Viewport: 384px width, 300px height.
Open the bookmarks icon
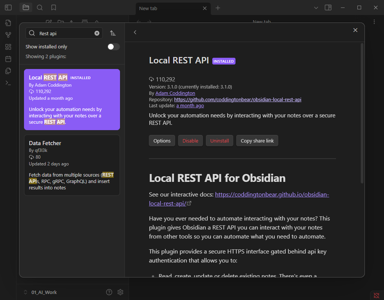pos(54,7)
